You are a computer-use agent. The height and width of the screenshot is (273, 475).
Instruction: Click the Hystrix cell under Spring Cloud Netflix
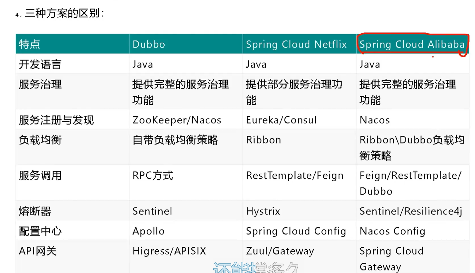coord(263,211)
